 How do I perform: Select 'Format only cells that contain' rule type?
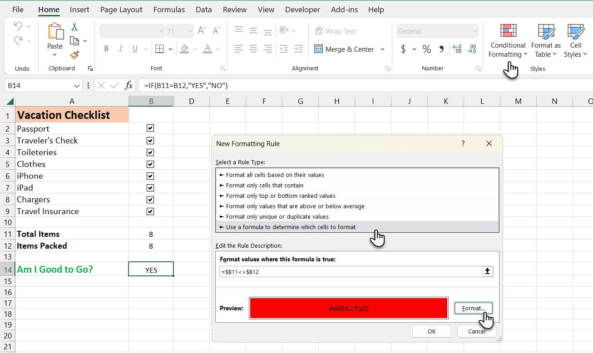click(x=265, y=185)
